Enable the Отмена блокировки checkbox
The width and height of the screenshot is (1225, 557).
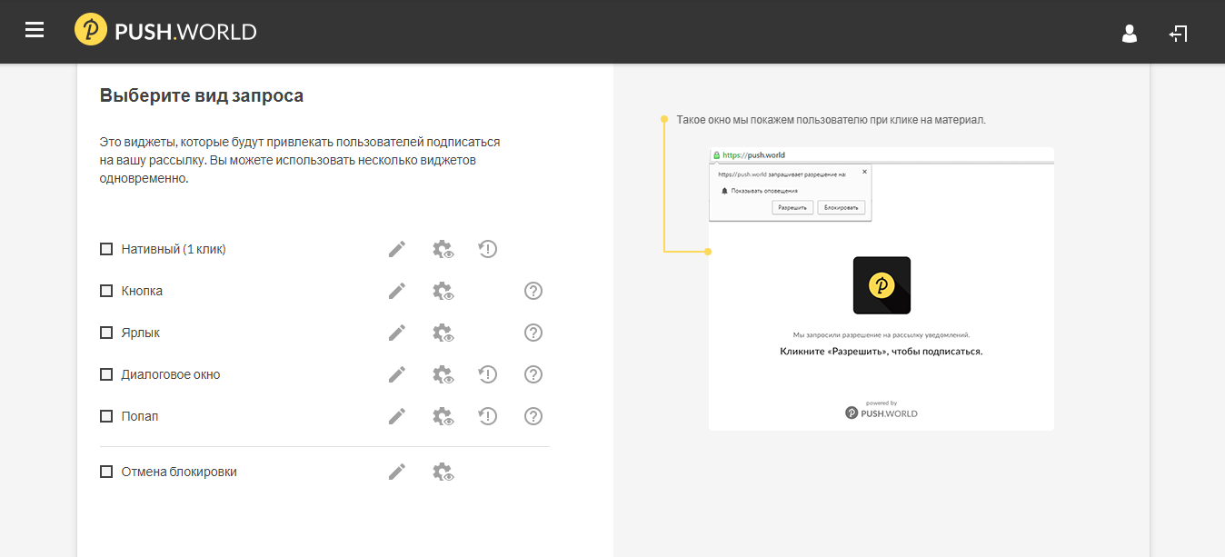click(x=106, y=472)
